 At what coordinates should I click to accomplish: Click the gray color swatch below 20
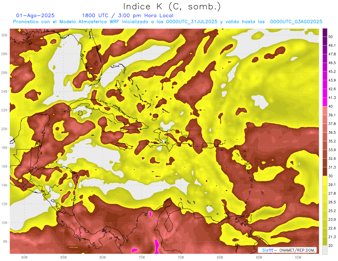[325, 250]
